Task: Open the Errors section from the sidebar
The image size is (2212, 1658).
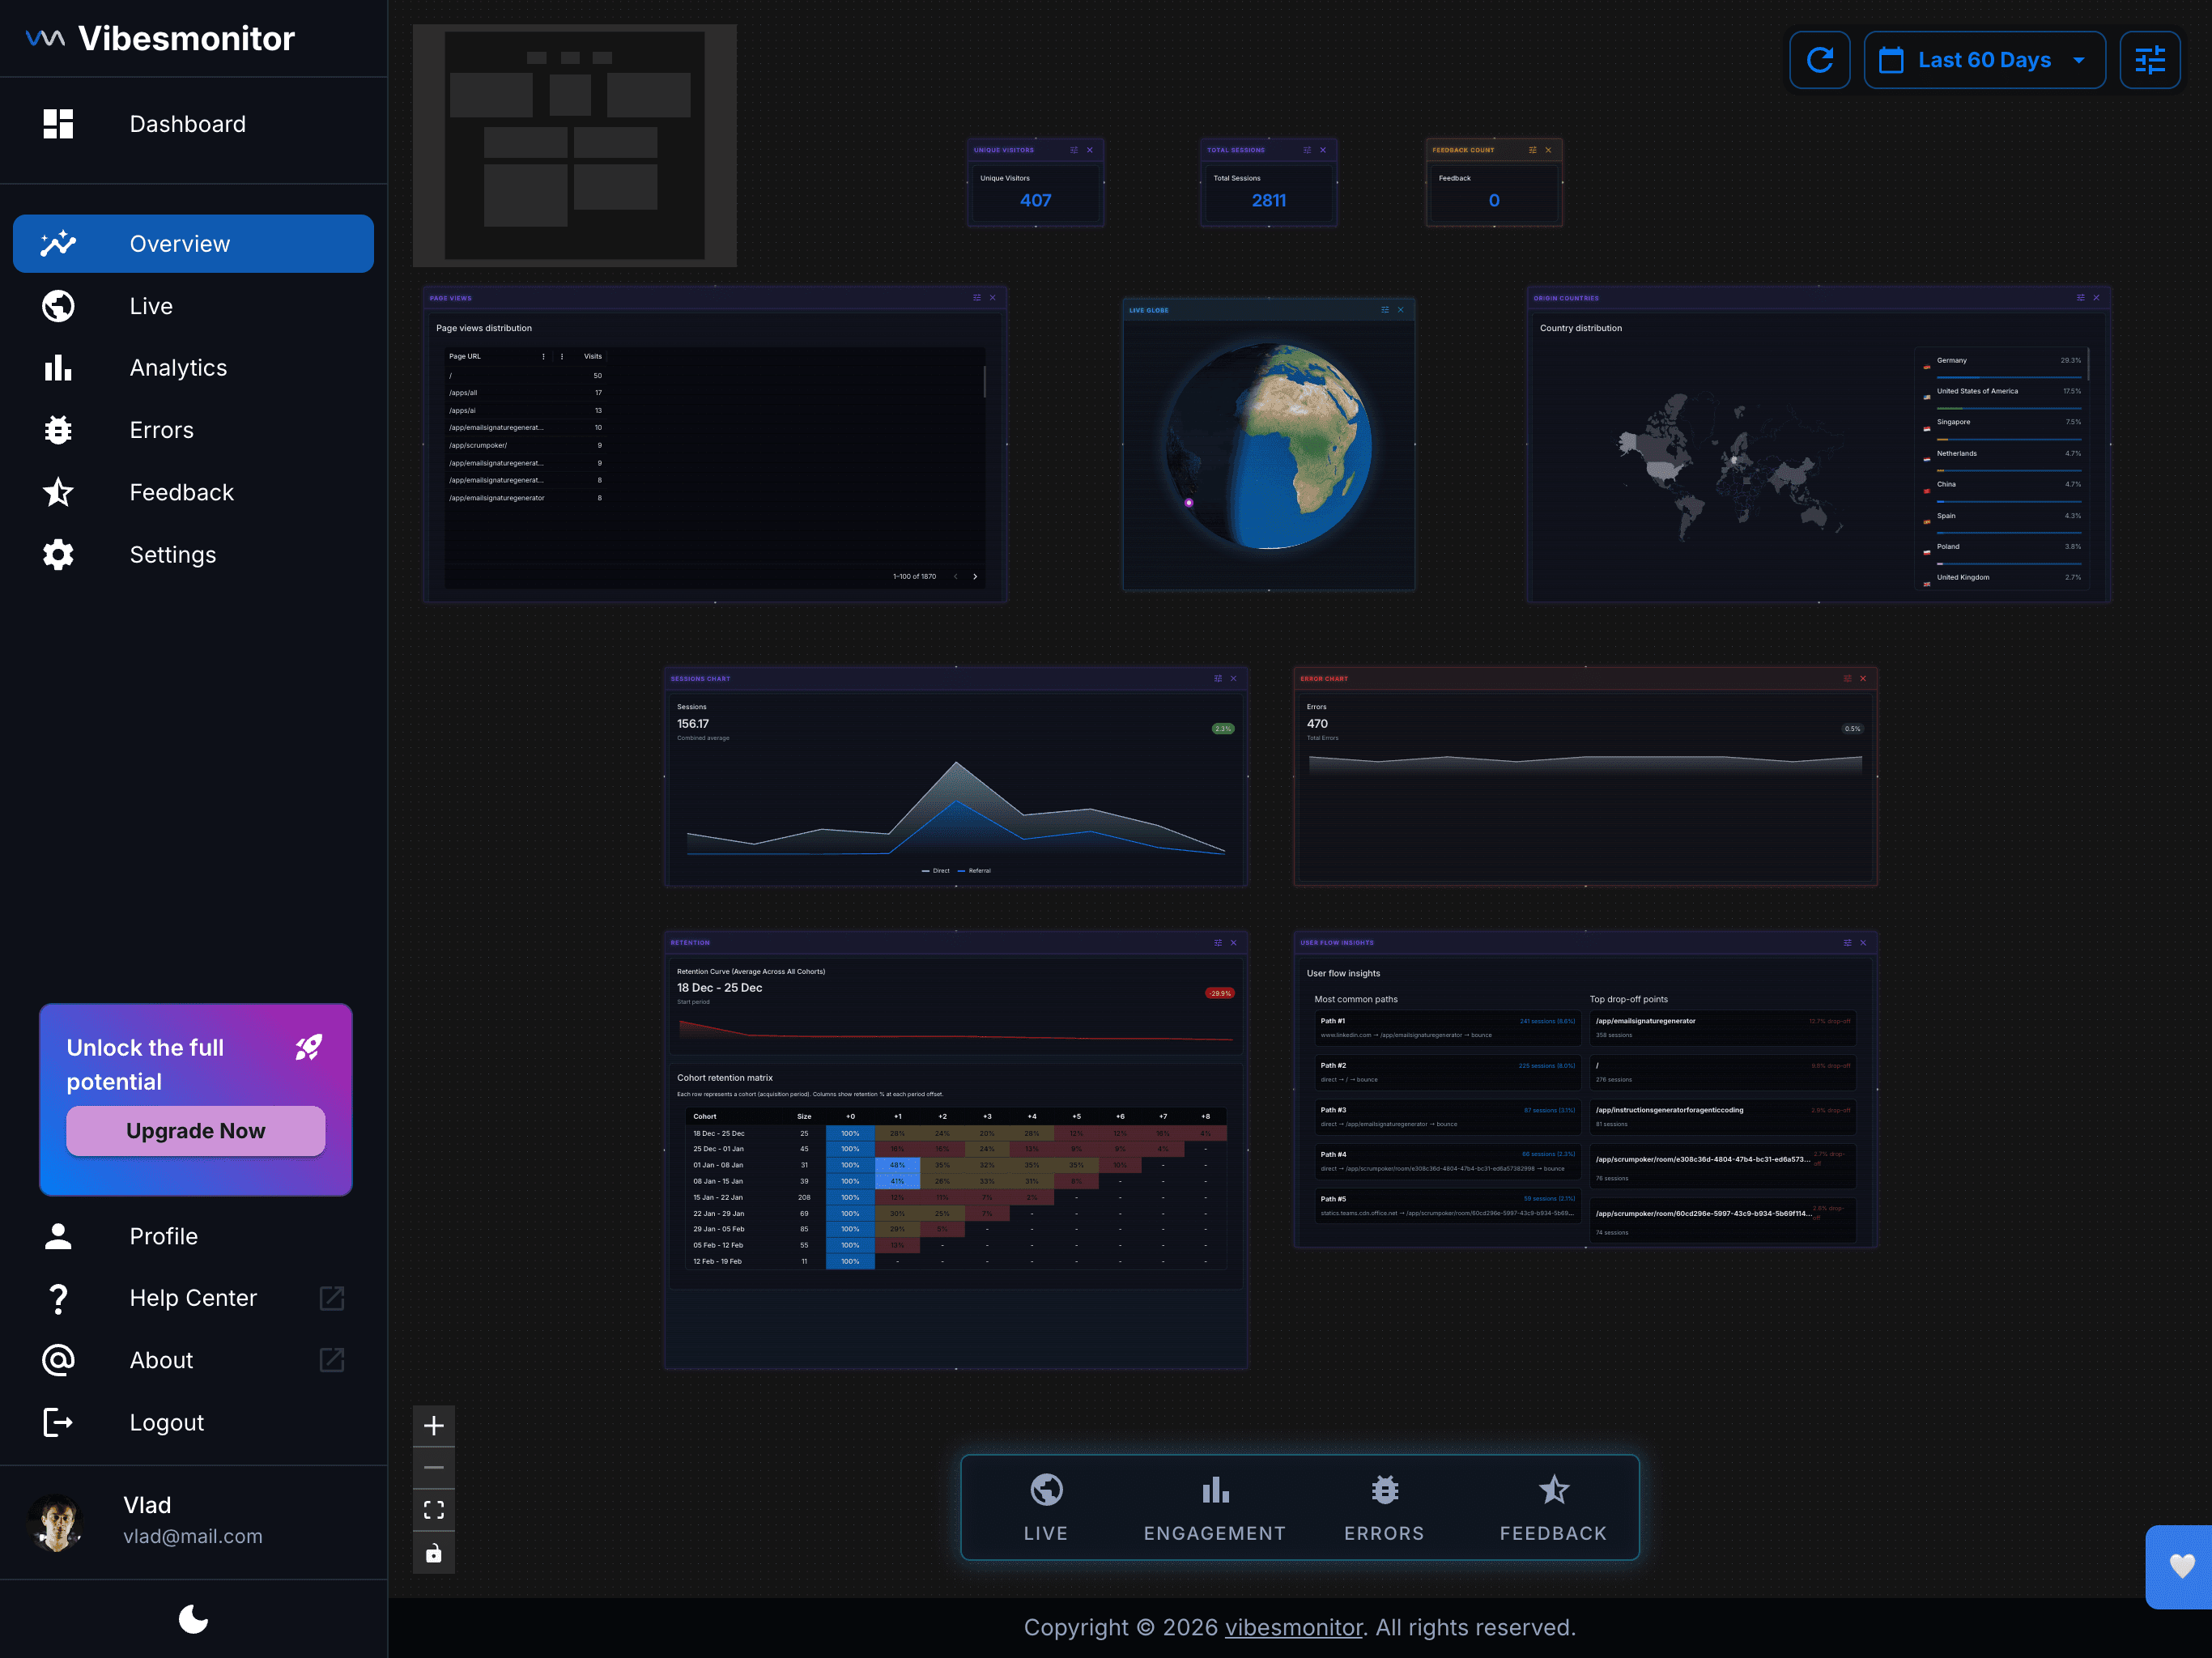Action: coord(160,430)
